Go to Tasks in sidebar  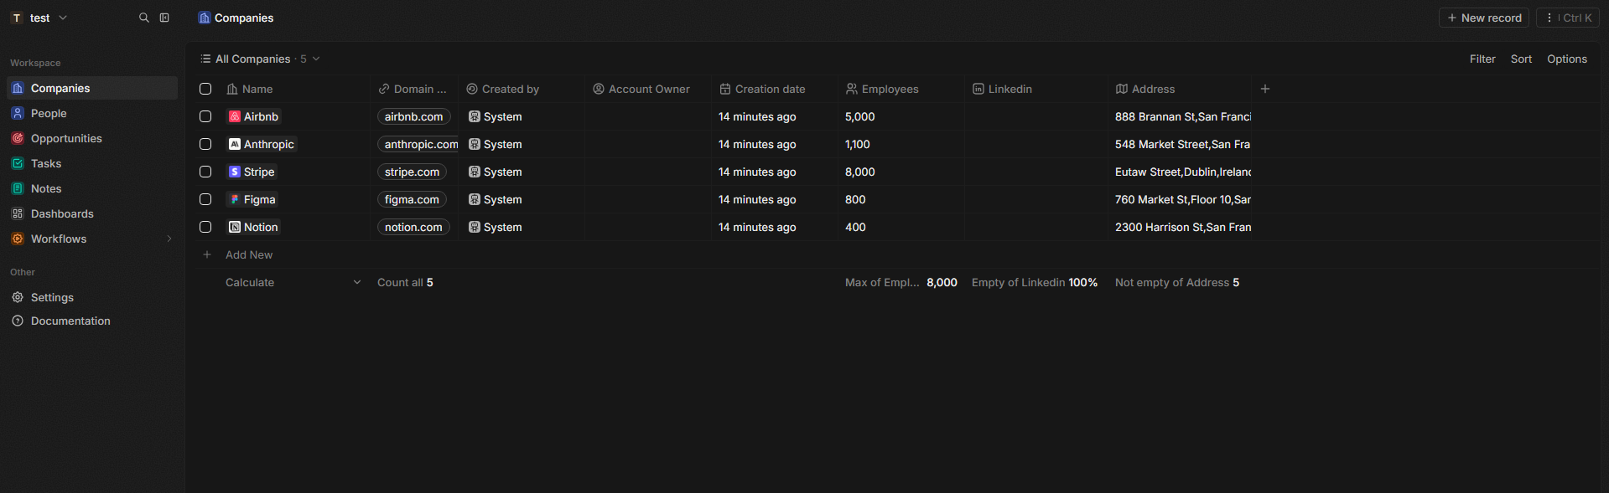(92, 163)
